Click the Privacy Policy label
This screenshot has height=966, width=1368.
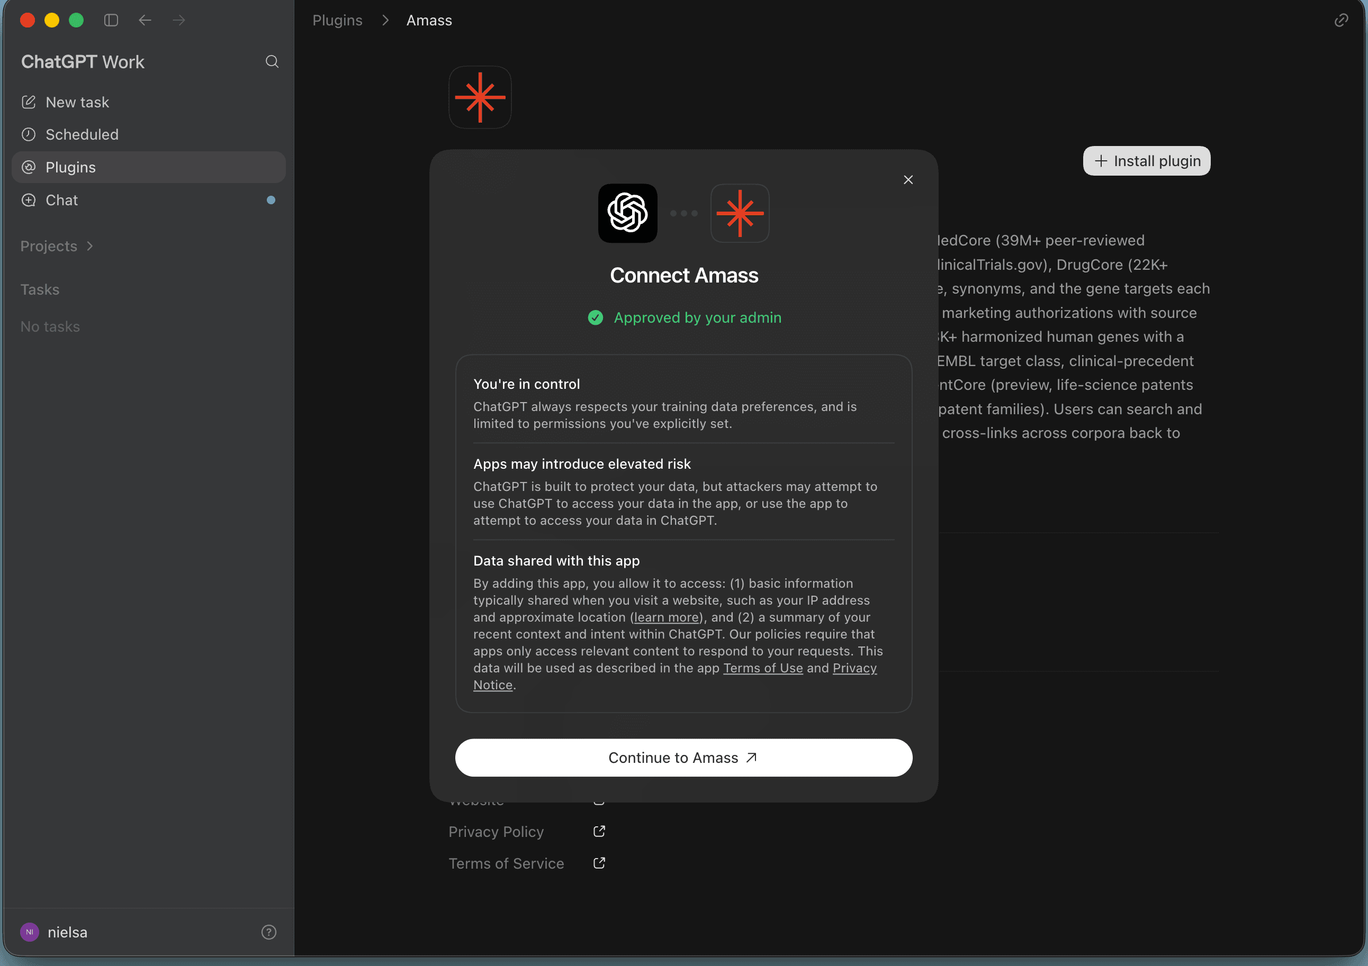(x=496, y=832)
